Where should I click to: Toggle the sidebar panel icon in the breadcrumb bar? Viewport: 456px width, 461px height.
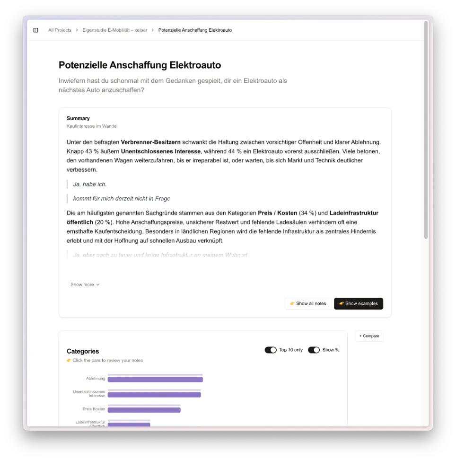tap(35, 30)
